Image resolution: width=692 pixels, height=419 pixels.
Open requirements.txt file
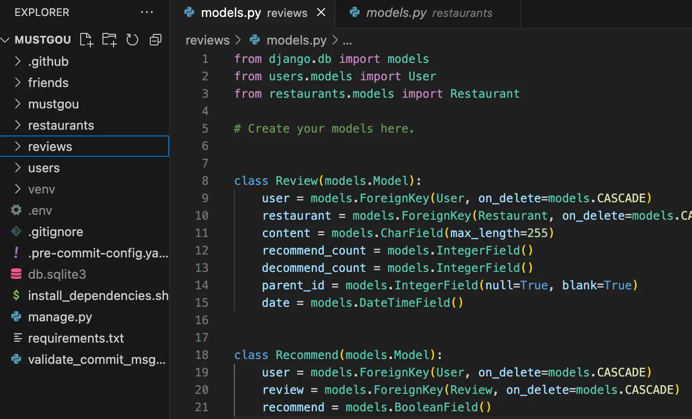click(x=76, y=338)
